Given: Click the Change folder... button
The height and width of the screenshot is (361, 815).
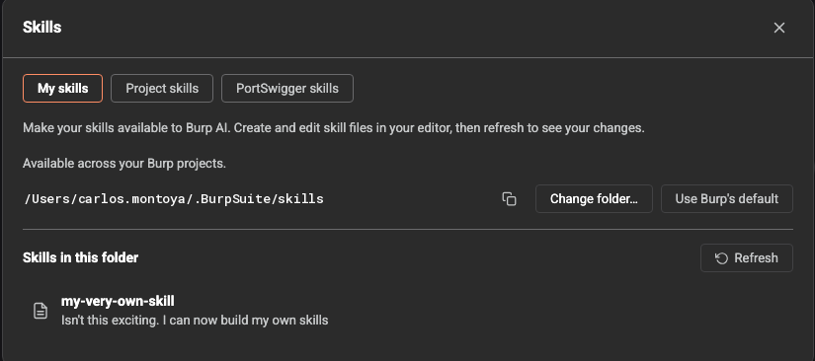Looking at the screenshot, I should click(594, 198).
